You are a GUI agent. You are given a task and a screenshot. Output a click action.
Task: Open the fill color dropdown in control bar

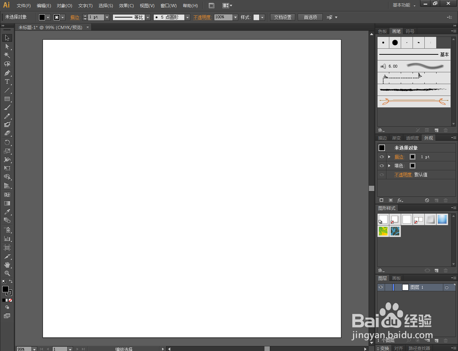pos(48,17)
